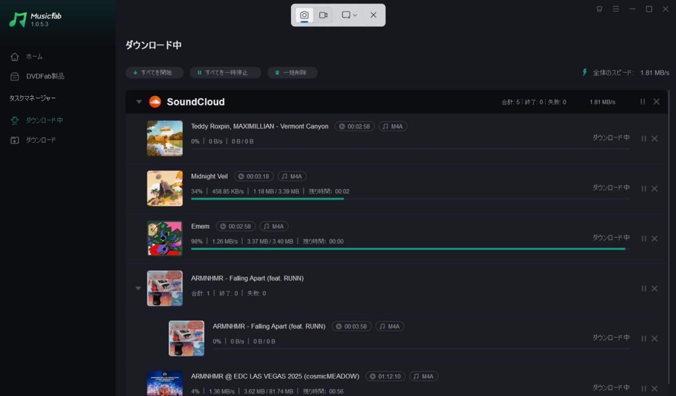The width and height of the screenshot is (676, 396).
Task: Click the 全体のスピード lightning icon
Action: pos(584,73)
